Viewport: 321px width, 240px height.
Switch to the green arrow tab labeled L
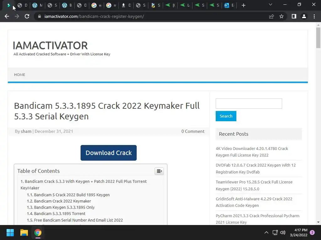pyautogui.click(x=185, y=5)
